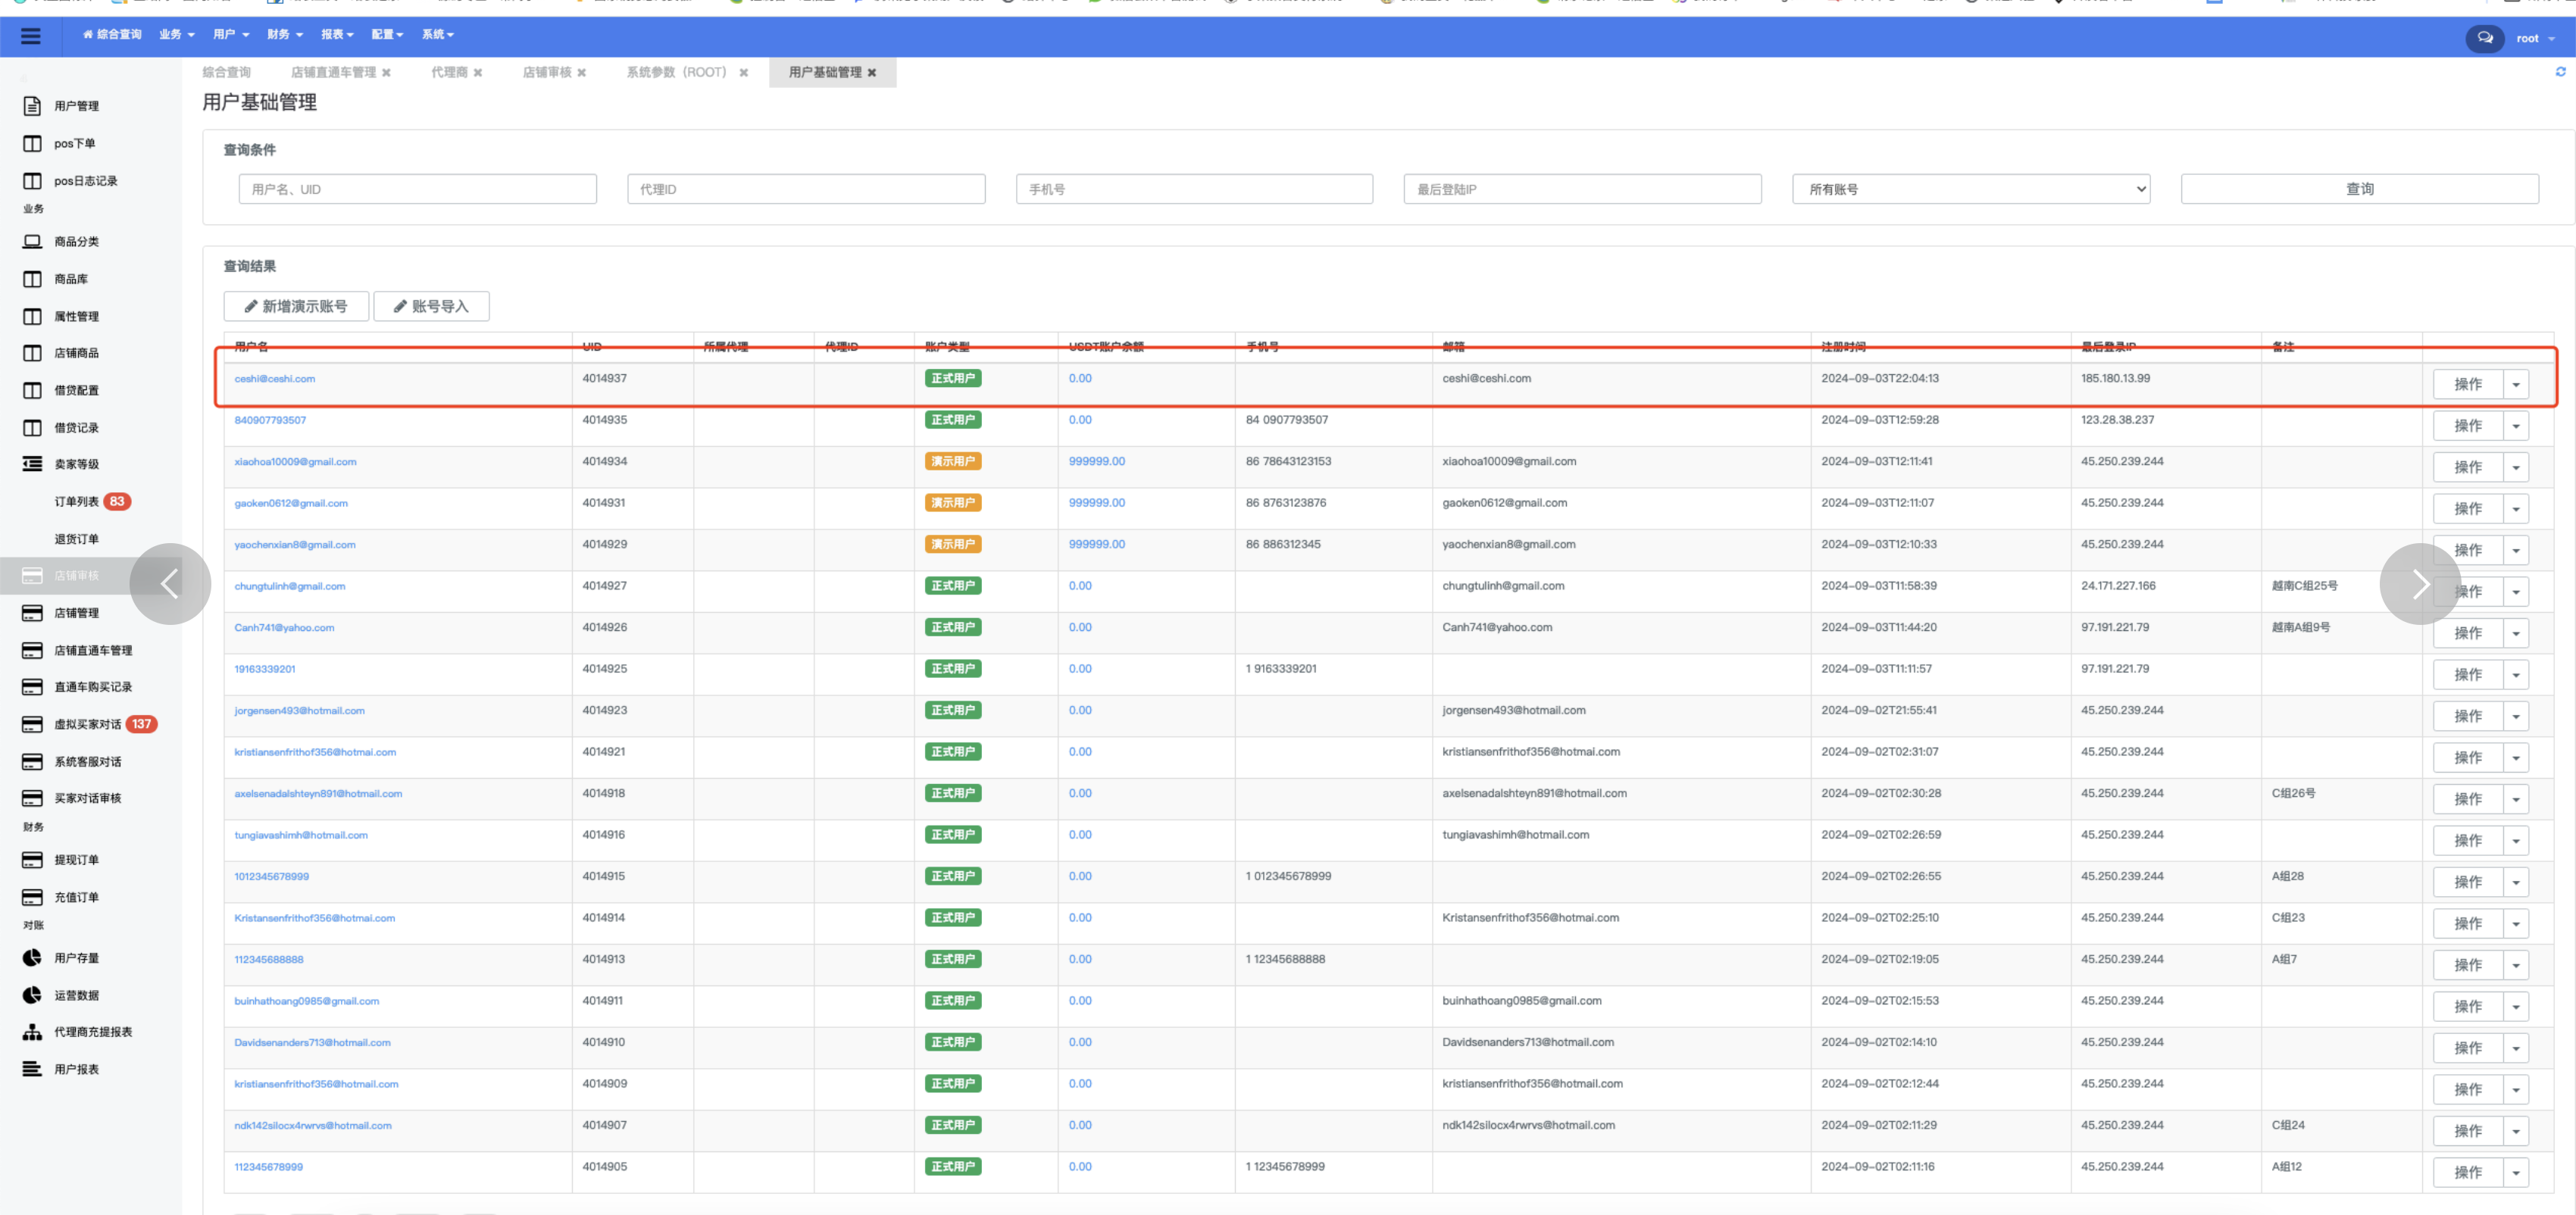Open 运营数据 pie chart icon
The height and width of the screenshot is (1215, 2576).
(32, 995)
